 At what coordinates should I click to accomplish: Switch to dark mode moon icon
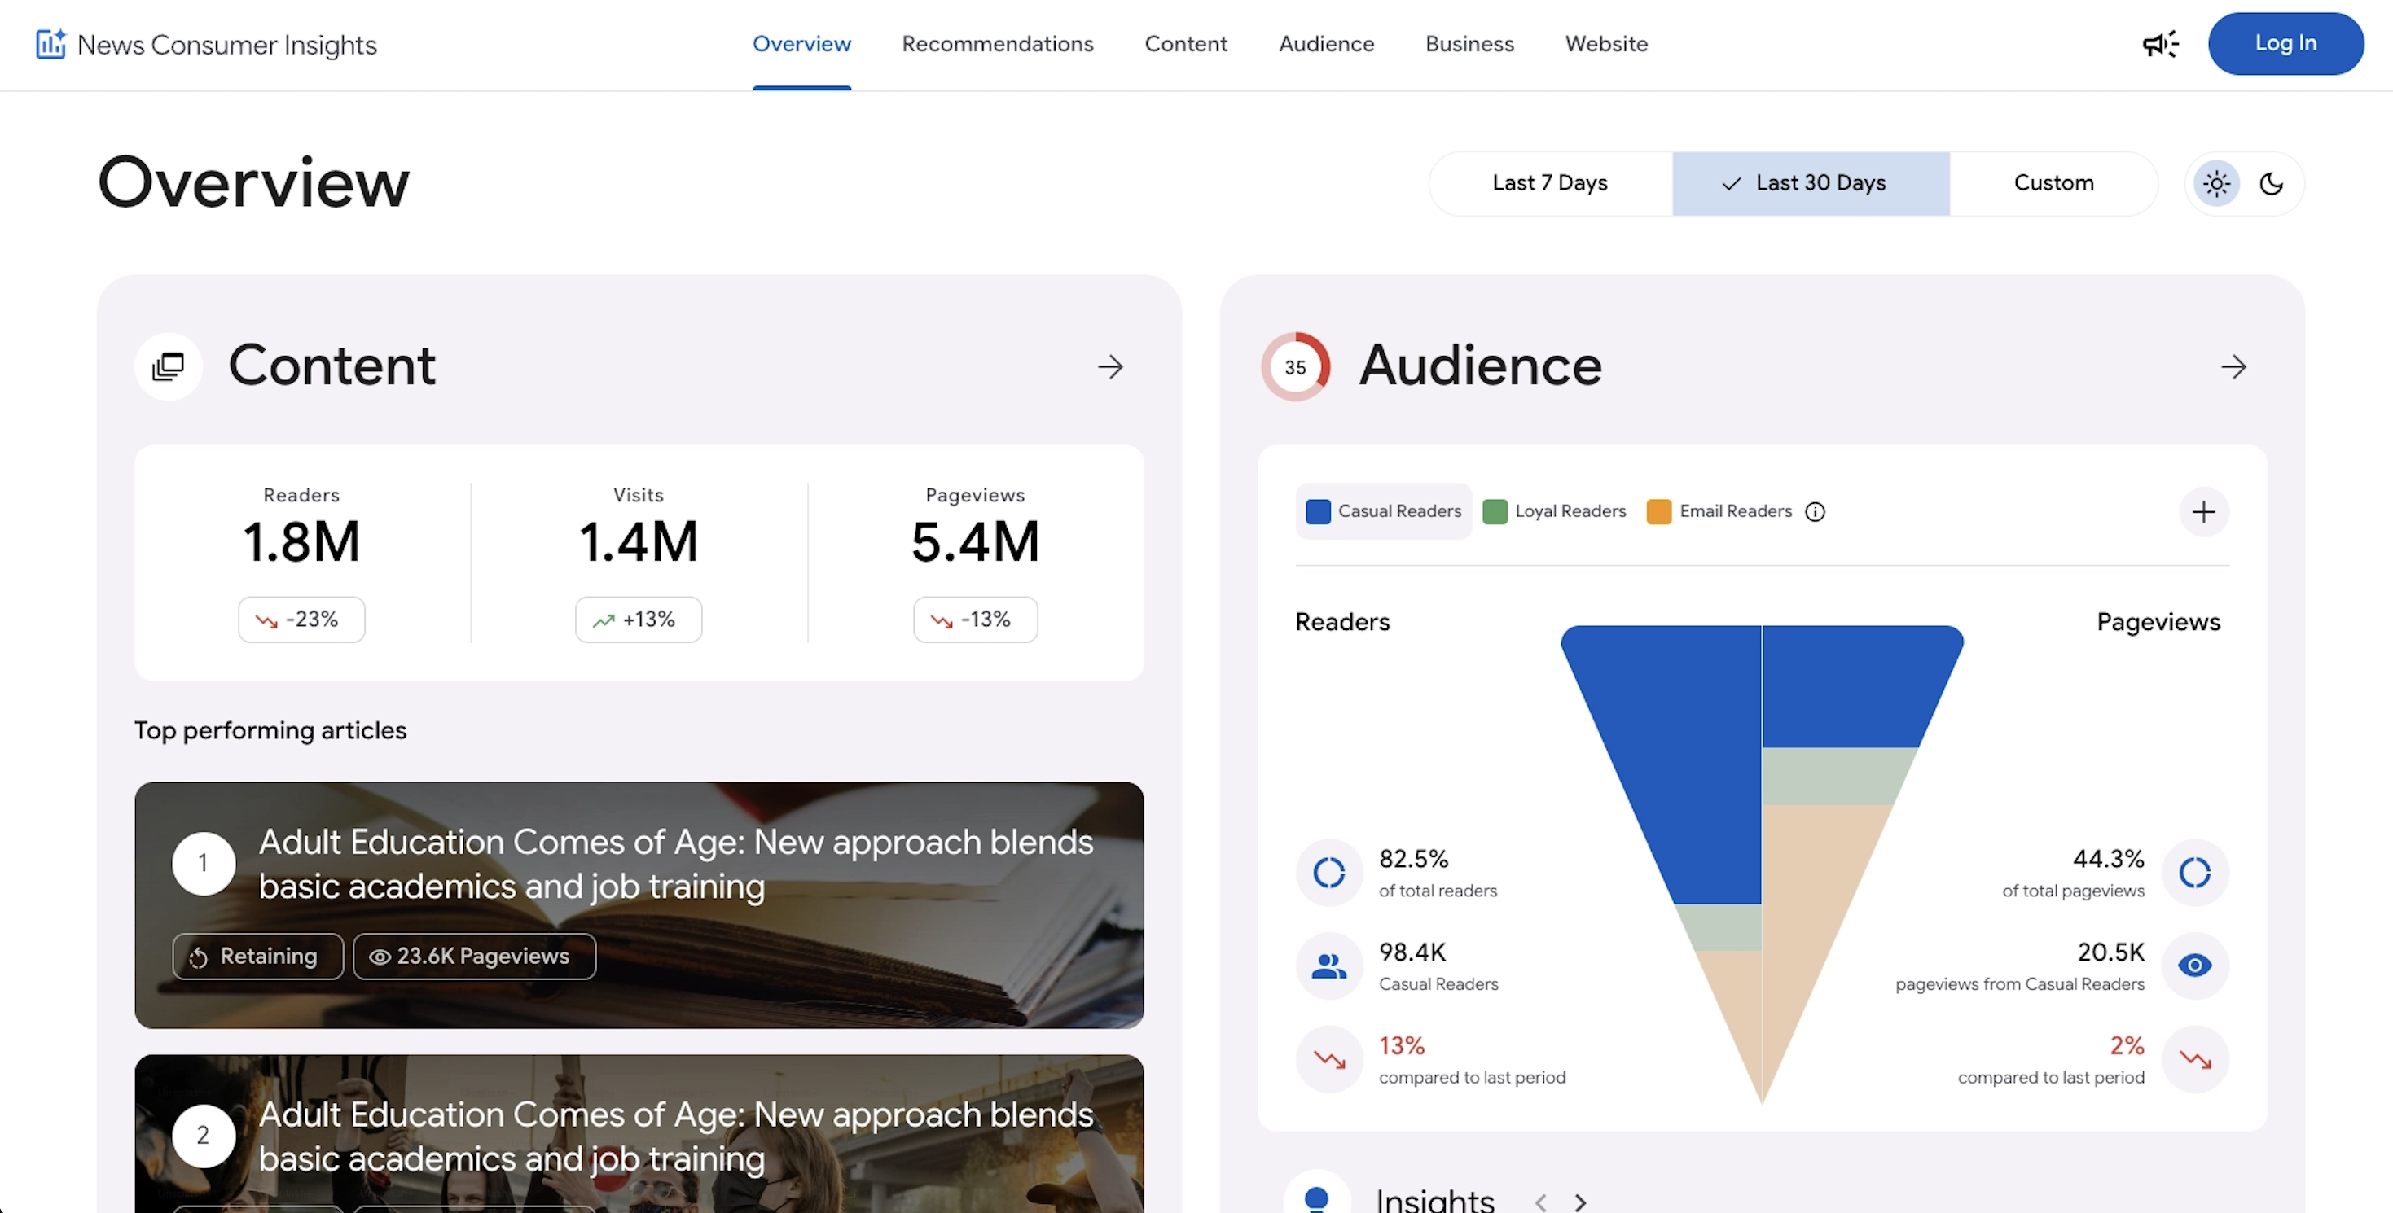(x=2272, y=184)
